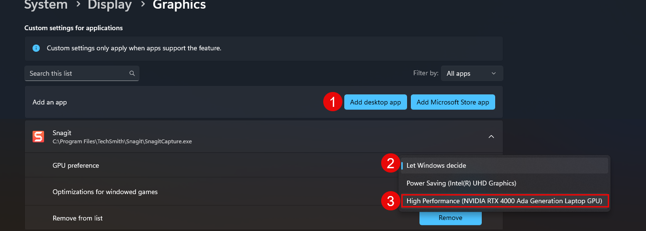The width and height of the screenshot is (646, 231).
Task: Open the Filter by All apps dropdown
Action: [472, 73]
